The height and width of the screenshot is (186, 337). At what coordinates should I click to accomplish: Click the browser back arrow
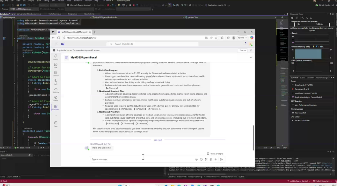click(x=53, y=38)
